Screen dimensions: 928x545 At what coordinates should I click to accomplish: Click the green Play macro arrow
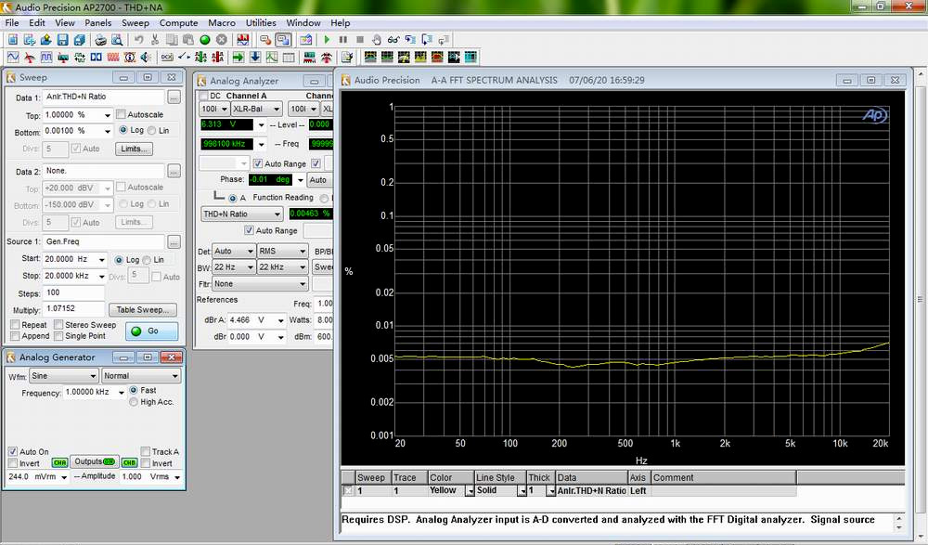click(327, 40)
